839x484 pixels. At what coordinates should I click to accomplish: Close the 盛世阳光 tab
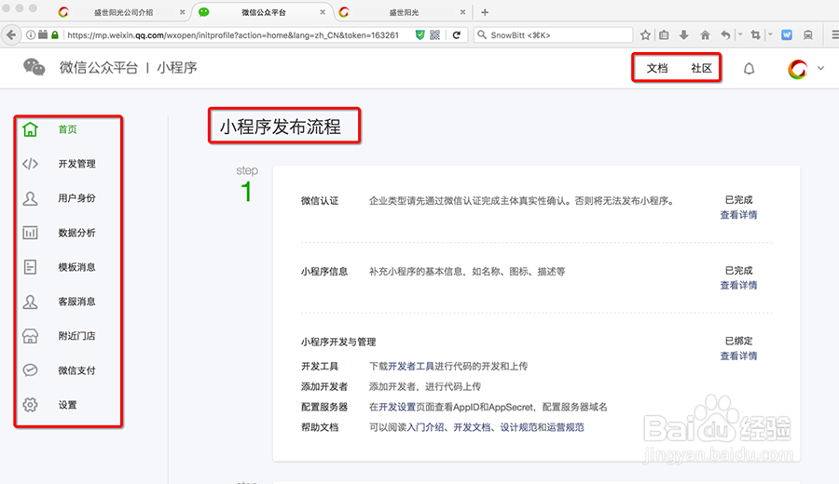(462, 12)
